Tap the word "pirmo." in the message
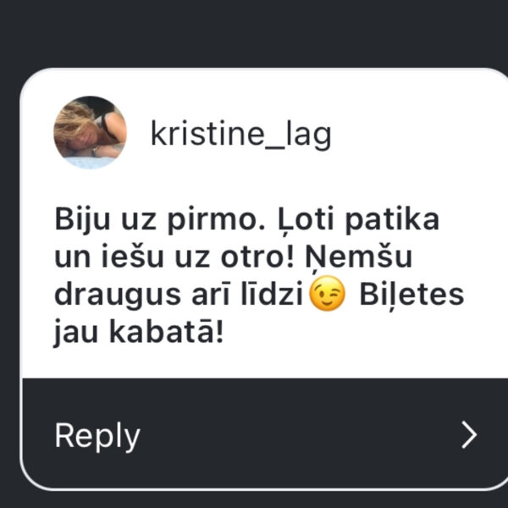 pyautogui.click(x=217, y=220)
